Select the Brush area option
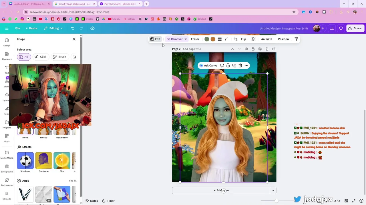 point(59,57)
